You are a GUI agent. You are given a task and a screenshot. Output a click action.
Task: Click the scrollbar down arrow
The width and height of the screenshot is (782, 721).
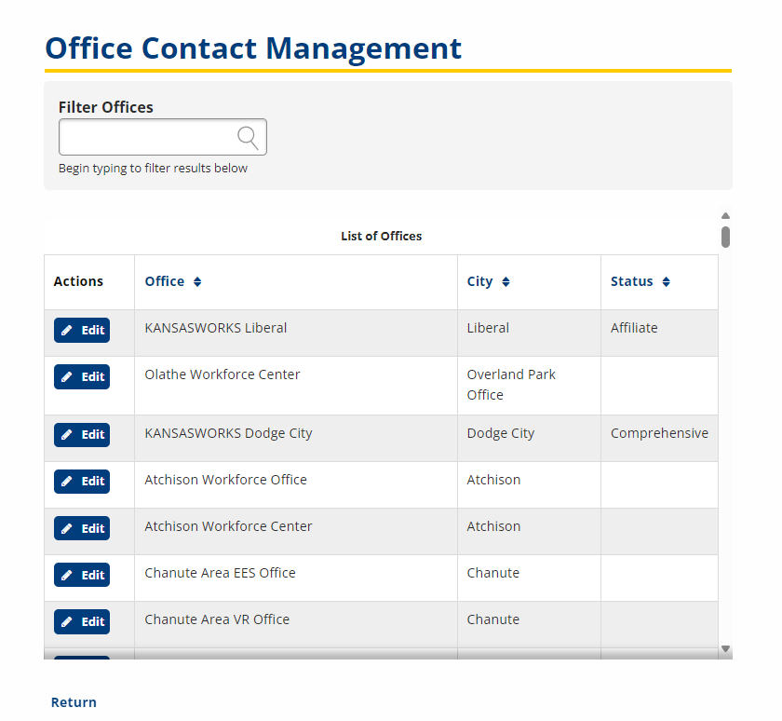click(725, 648)
